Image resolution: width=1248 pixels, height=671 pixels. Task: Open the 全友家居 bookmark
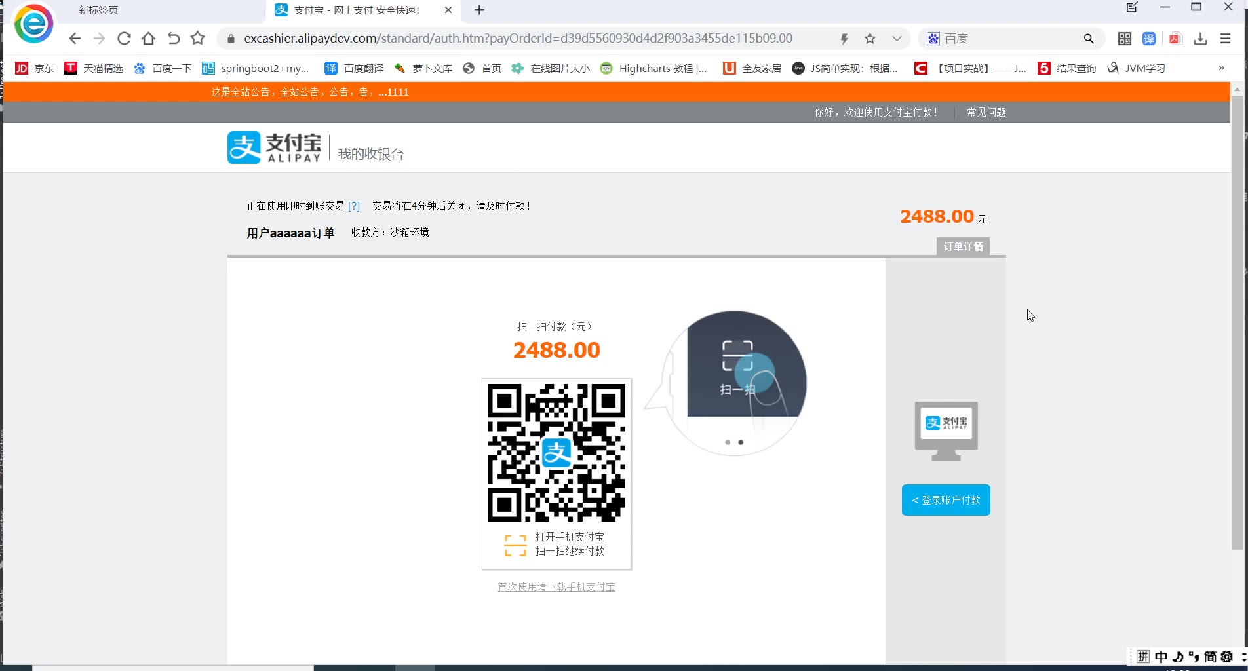[x=752, y=68]
